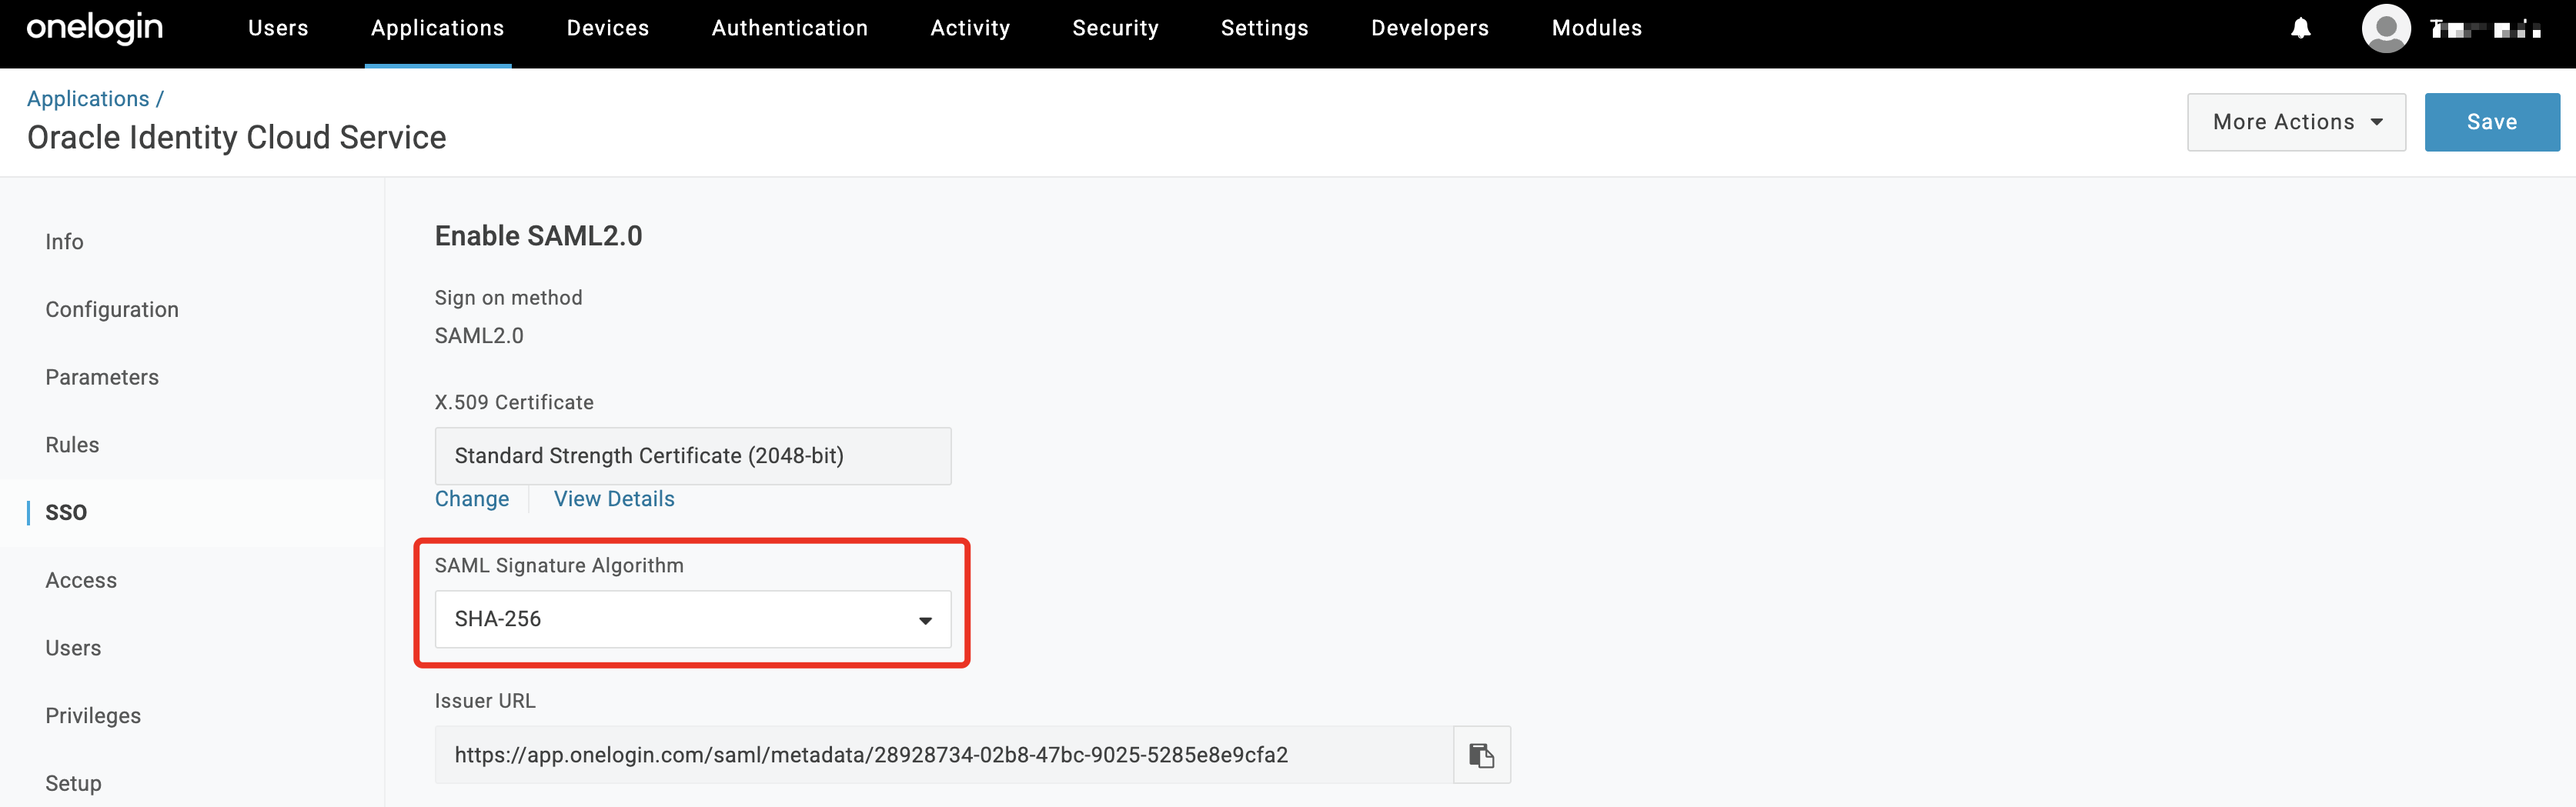Click the username next to the avatar

tap(2485, 28)
